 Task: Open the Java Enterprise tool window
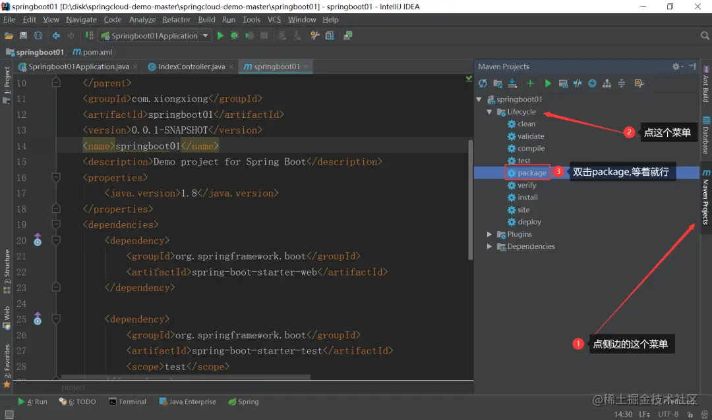pos(187,402)
